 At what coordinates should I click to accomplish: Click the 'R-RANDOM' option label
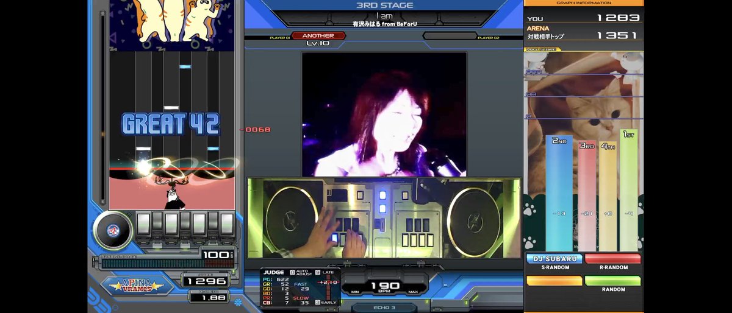tap(614, 267)
